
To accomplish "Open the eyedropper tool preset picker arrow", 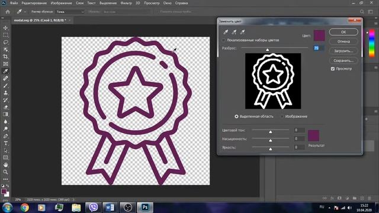I will click(x=25, y=12).
